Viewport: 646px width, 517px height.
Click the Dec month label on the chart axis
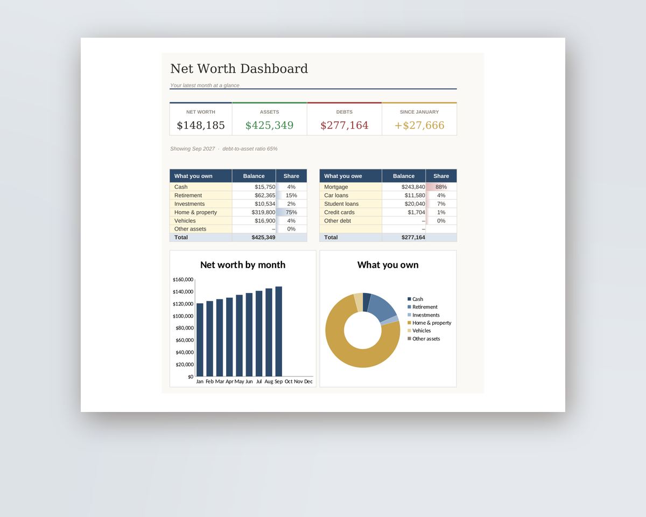click(308, 381)
